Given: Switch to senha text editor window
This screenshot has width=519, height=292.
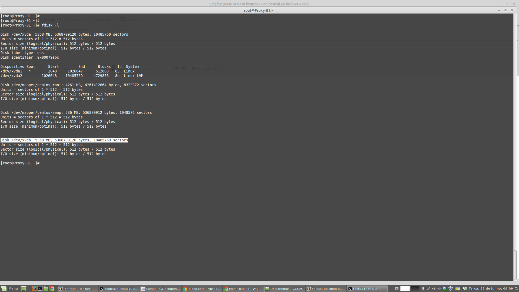Looking at the screenshot, I should tap(161, 288).
